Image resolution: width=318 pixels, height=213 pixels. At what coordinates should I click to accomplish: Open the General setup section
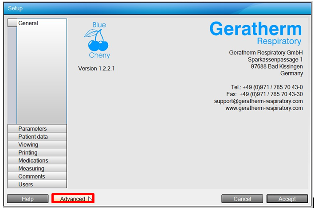[x=37, y=23]
